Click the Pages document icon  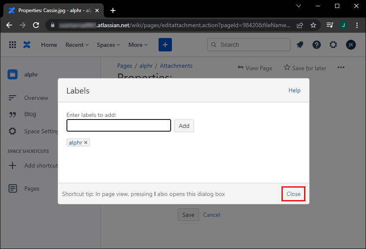pyautogui.click(x=13, y=188)
